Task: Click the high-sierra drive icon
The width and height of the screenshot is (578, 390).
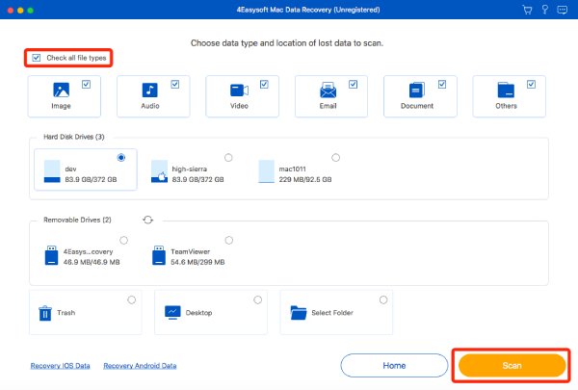Action: pyautogui.click(x=159, y=171)
